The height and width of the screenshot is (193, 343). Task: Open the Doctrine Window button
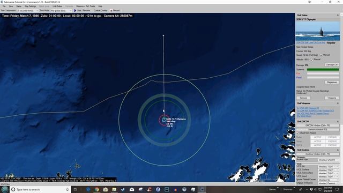(318, 154)
